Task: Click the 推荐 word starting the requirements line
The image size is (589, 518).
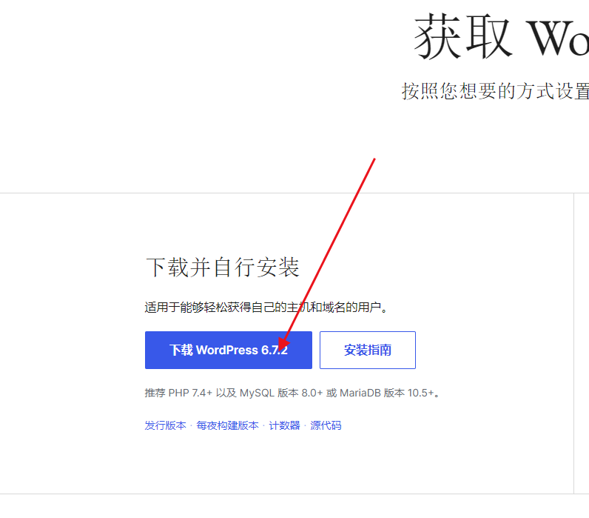Action: pyautogui.click(x=155, y=393)
